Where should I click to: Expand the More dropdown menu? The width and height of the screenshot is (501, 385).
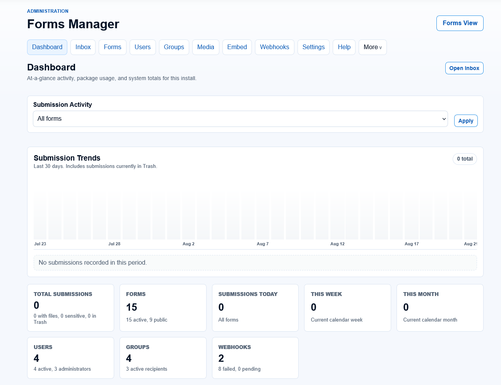coord(373,47)
